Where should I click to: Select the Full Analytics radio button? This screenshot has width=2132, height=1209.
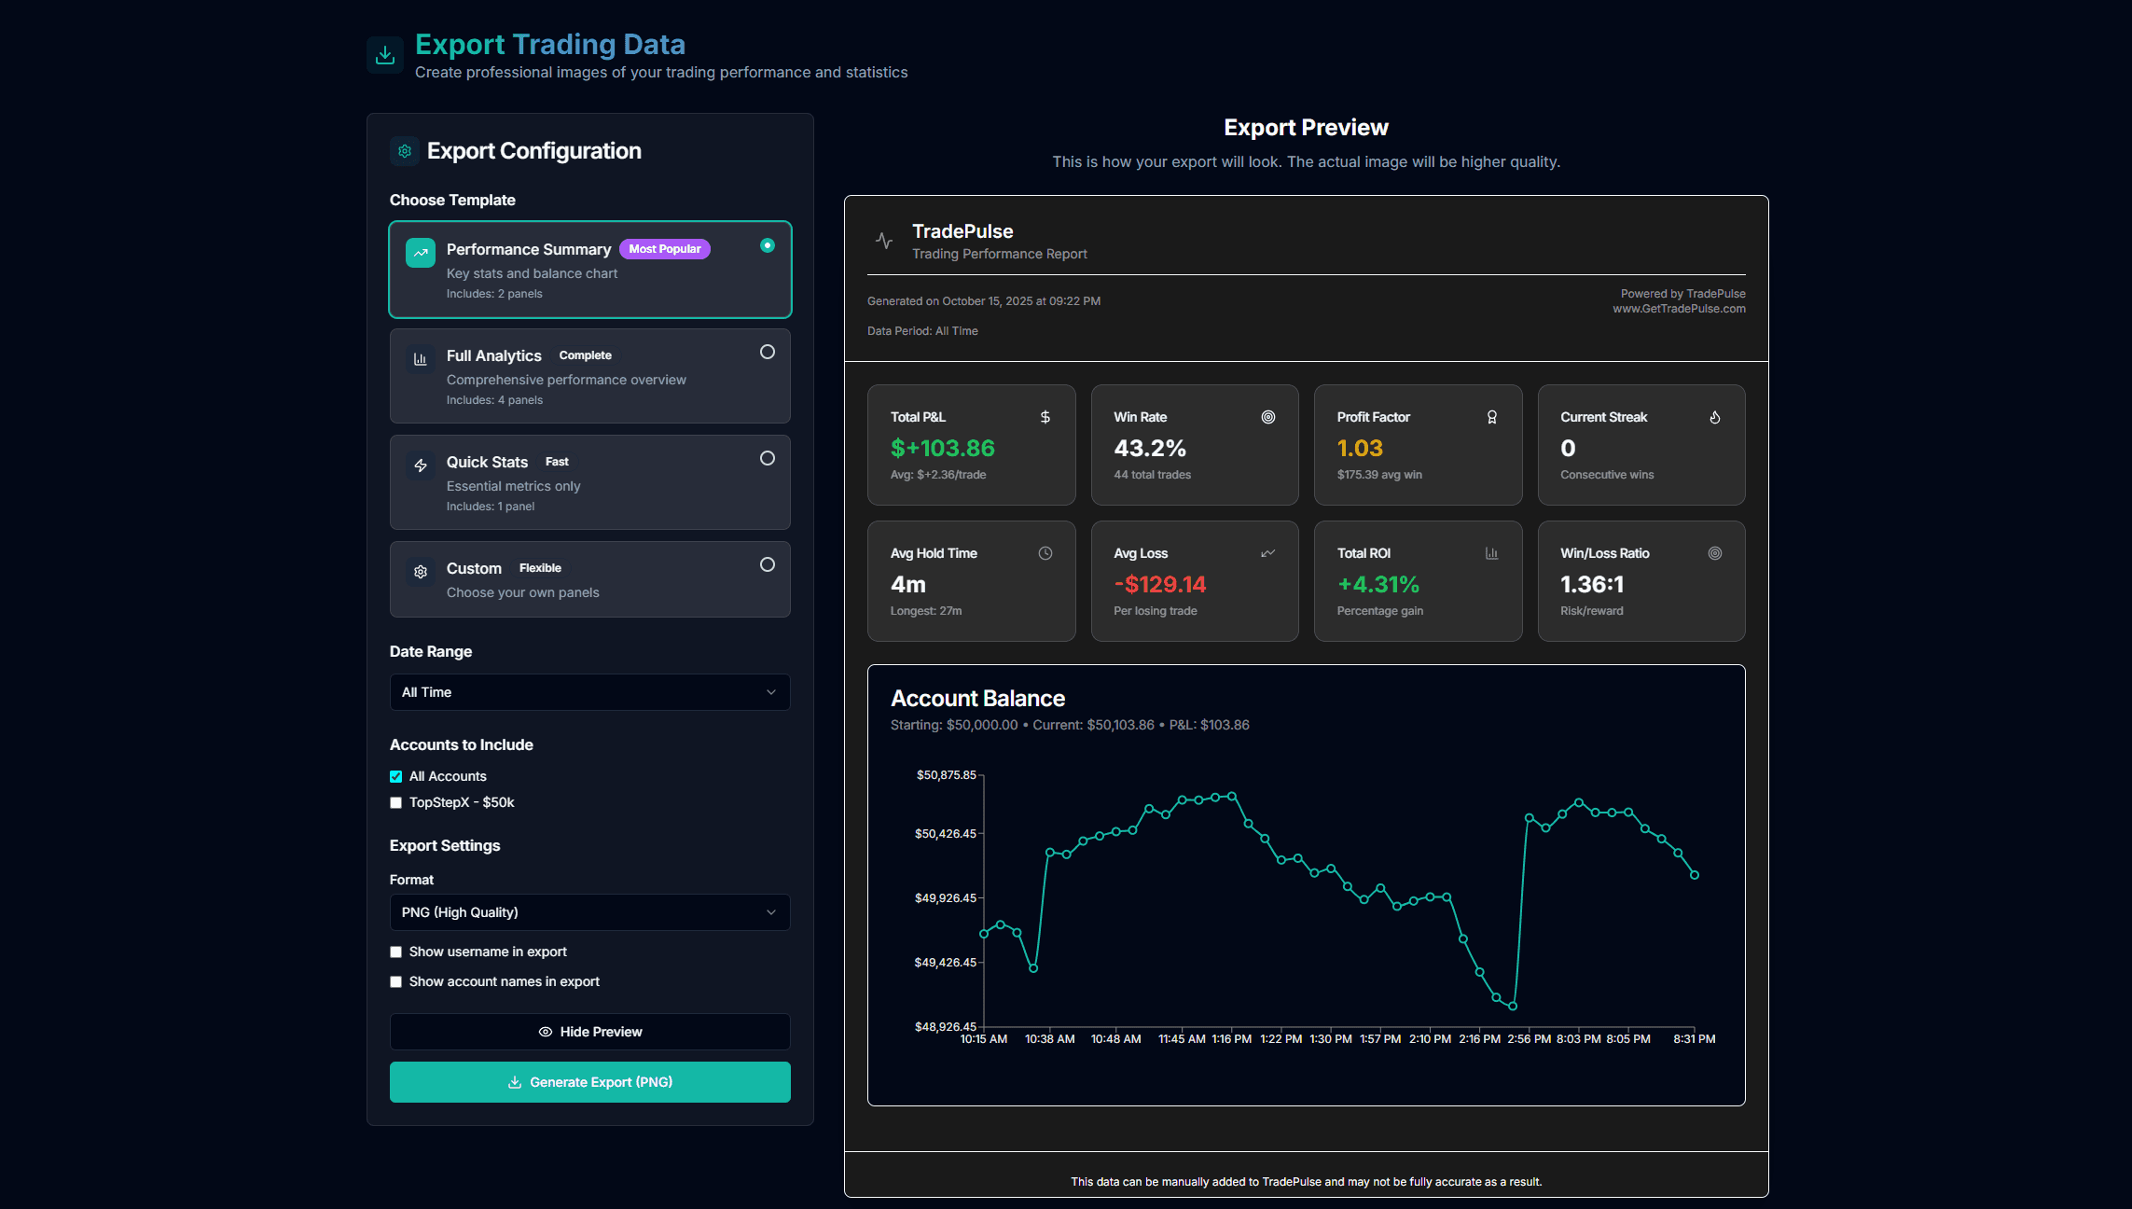tap(767, 352)
